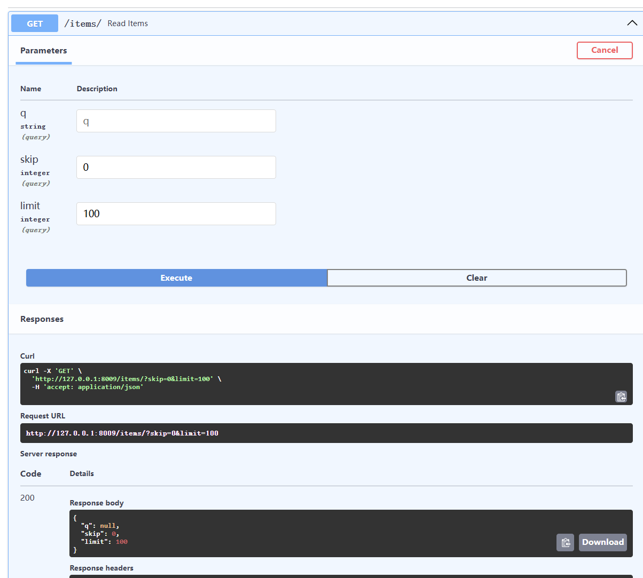
Task: Copy the response body to clipboard
Action: point(565,542)
